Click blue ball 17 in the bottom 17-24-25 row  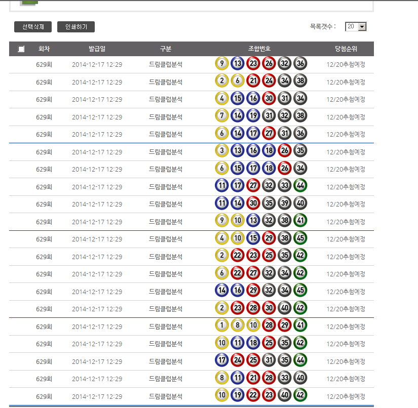[222, 361]
